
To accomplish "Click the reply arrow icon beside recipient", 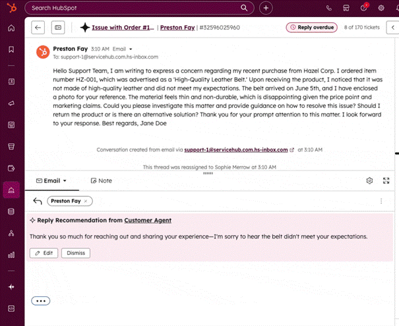I will pyautogui.click(x=38, y=202).
